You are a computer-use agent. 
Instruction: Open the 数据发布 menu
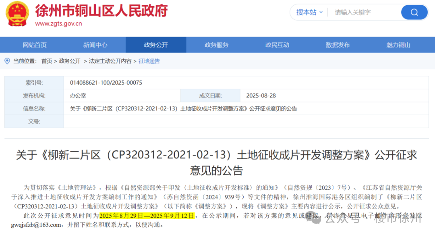(337, 45)
